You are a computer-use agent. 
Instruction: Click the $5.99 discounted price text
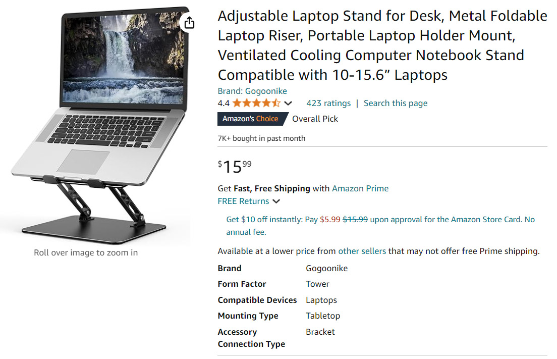pos(330,219)
